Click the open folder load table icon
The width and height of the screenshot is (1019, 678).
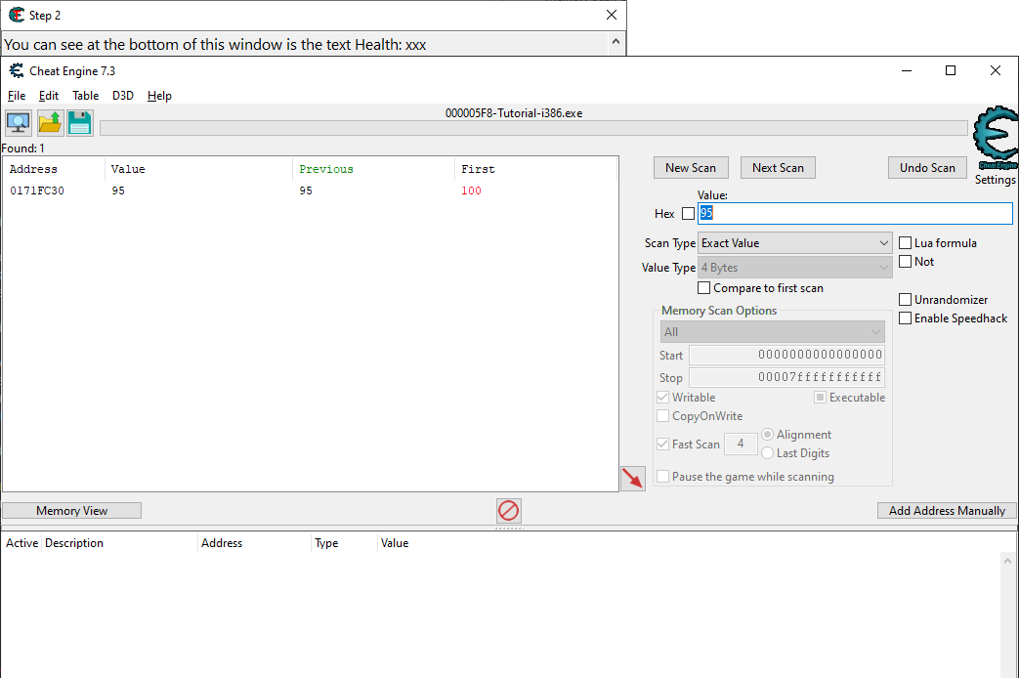pos(50,123)
